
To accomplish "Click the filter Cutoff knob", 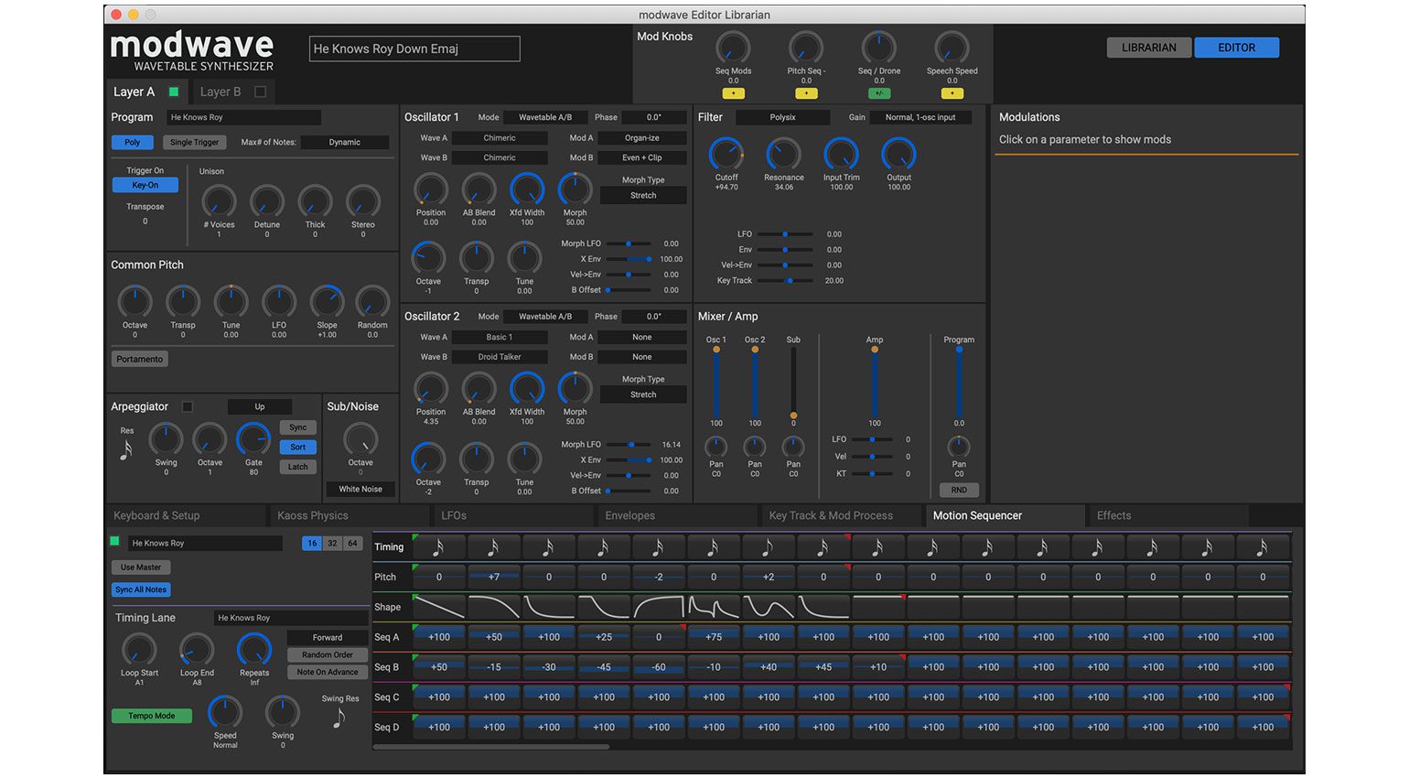I will (x=726, y=154).
